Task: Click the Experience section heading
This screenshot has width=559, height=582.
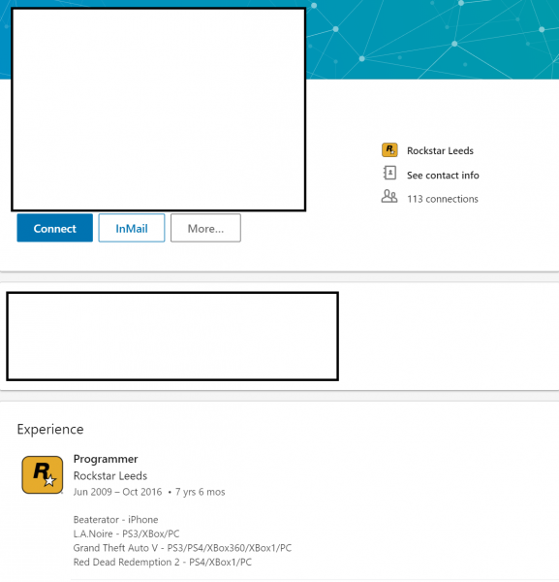Action: pos(50,429)
